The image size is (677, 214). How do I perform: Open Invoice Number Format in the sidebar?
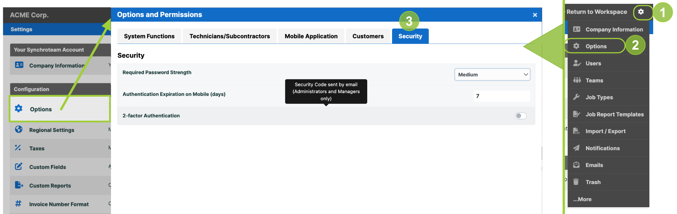pos(59,204)
